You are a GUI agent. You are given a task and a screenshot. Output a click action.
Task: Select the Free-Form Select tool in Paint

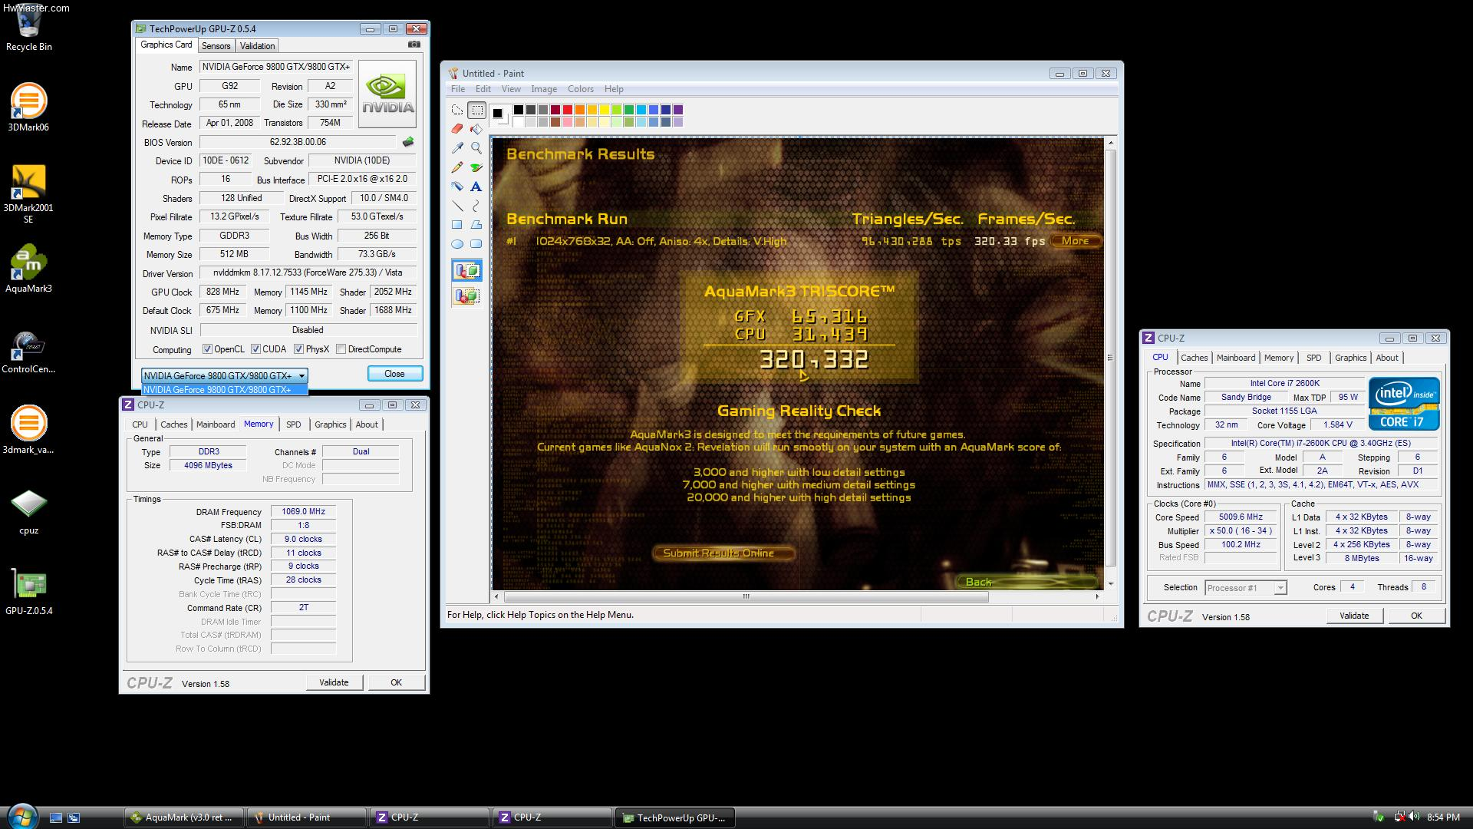(x=457, y=110)
